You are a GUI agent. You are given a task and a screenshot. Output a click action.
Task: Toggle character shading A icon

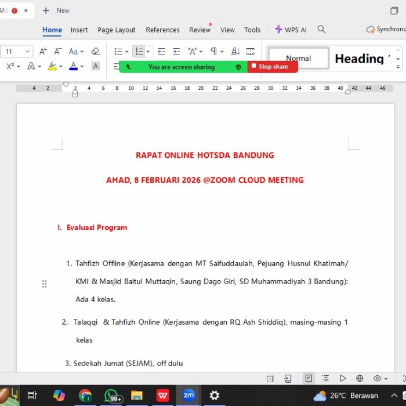click(x=96, y=66)
